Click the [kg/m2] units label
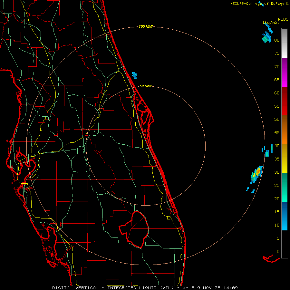290x290 pixels. [x=271, y=23]
